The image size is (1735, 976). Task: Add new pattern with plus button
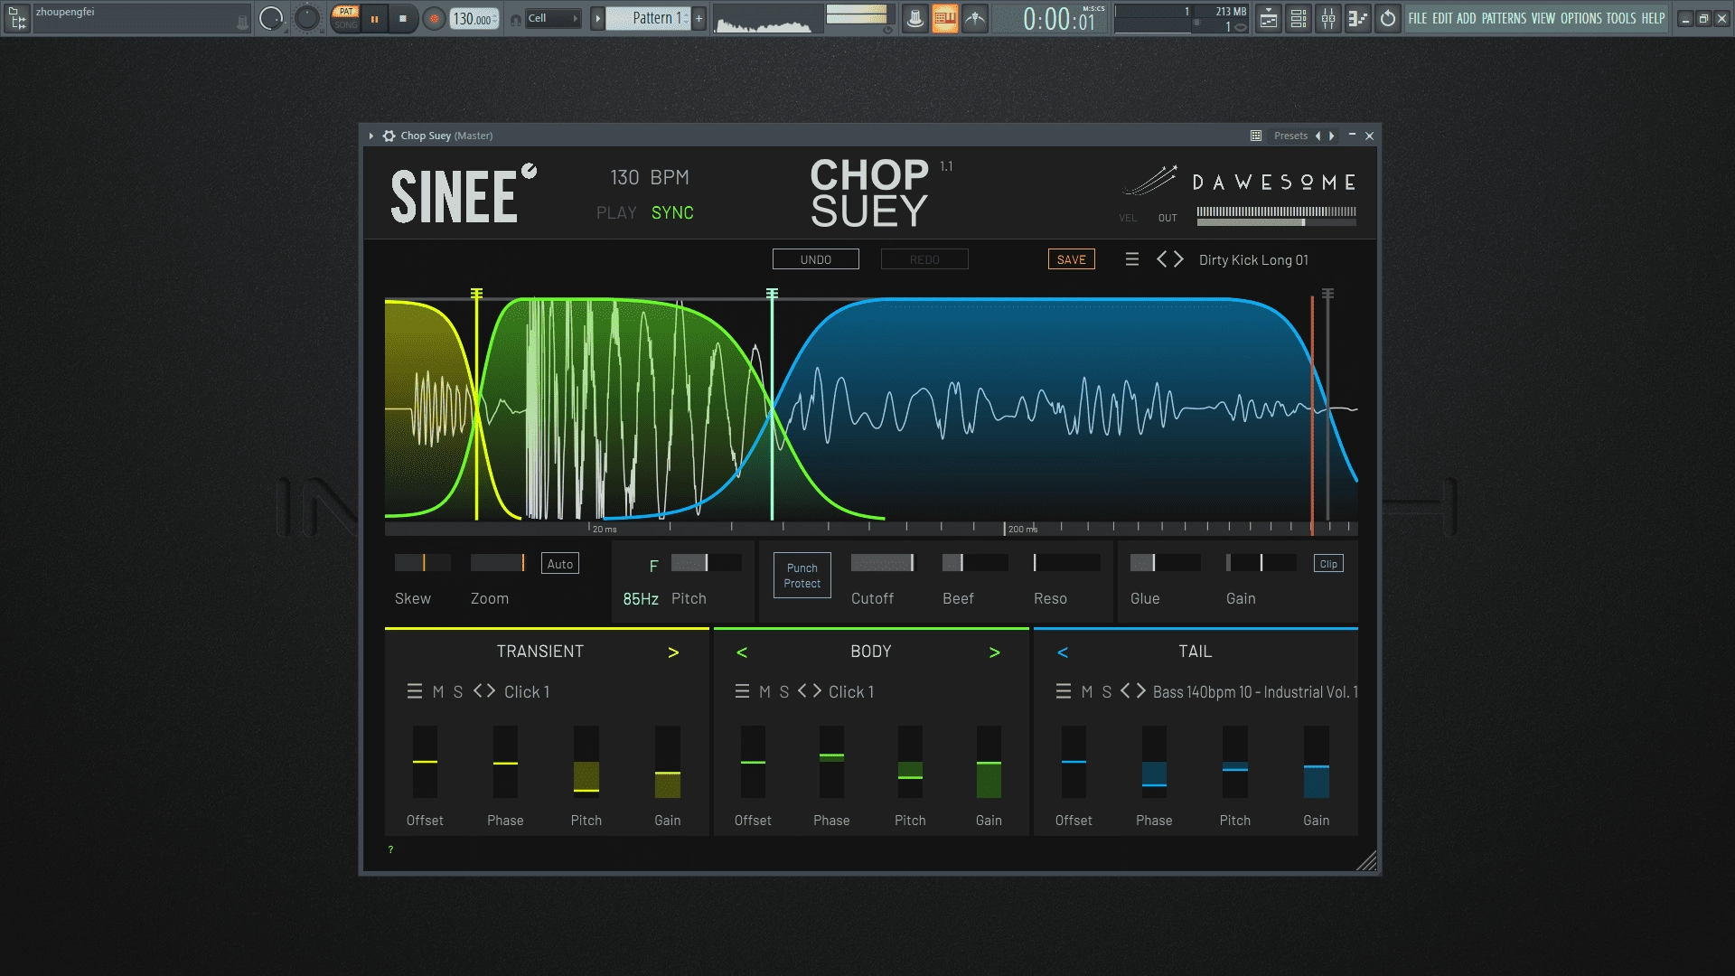coord(699,18)
